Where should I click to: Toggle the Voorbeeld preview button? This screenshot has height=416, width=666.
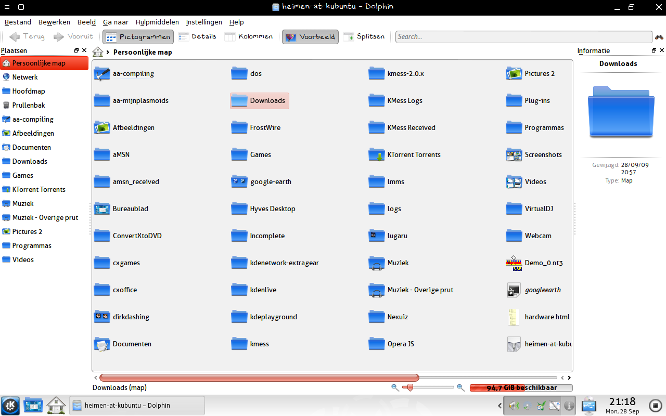310,36
